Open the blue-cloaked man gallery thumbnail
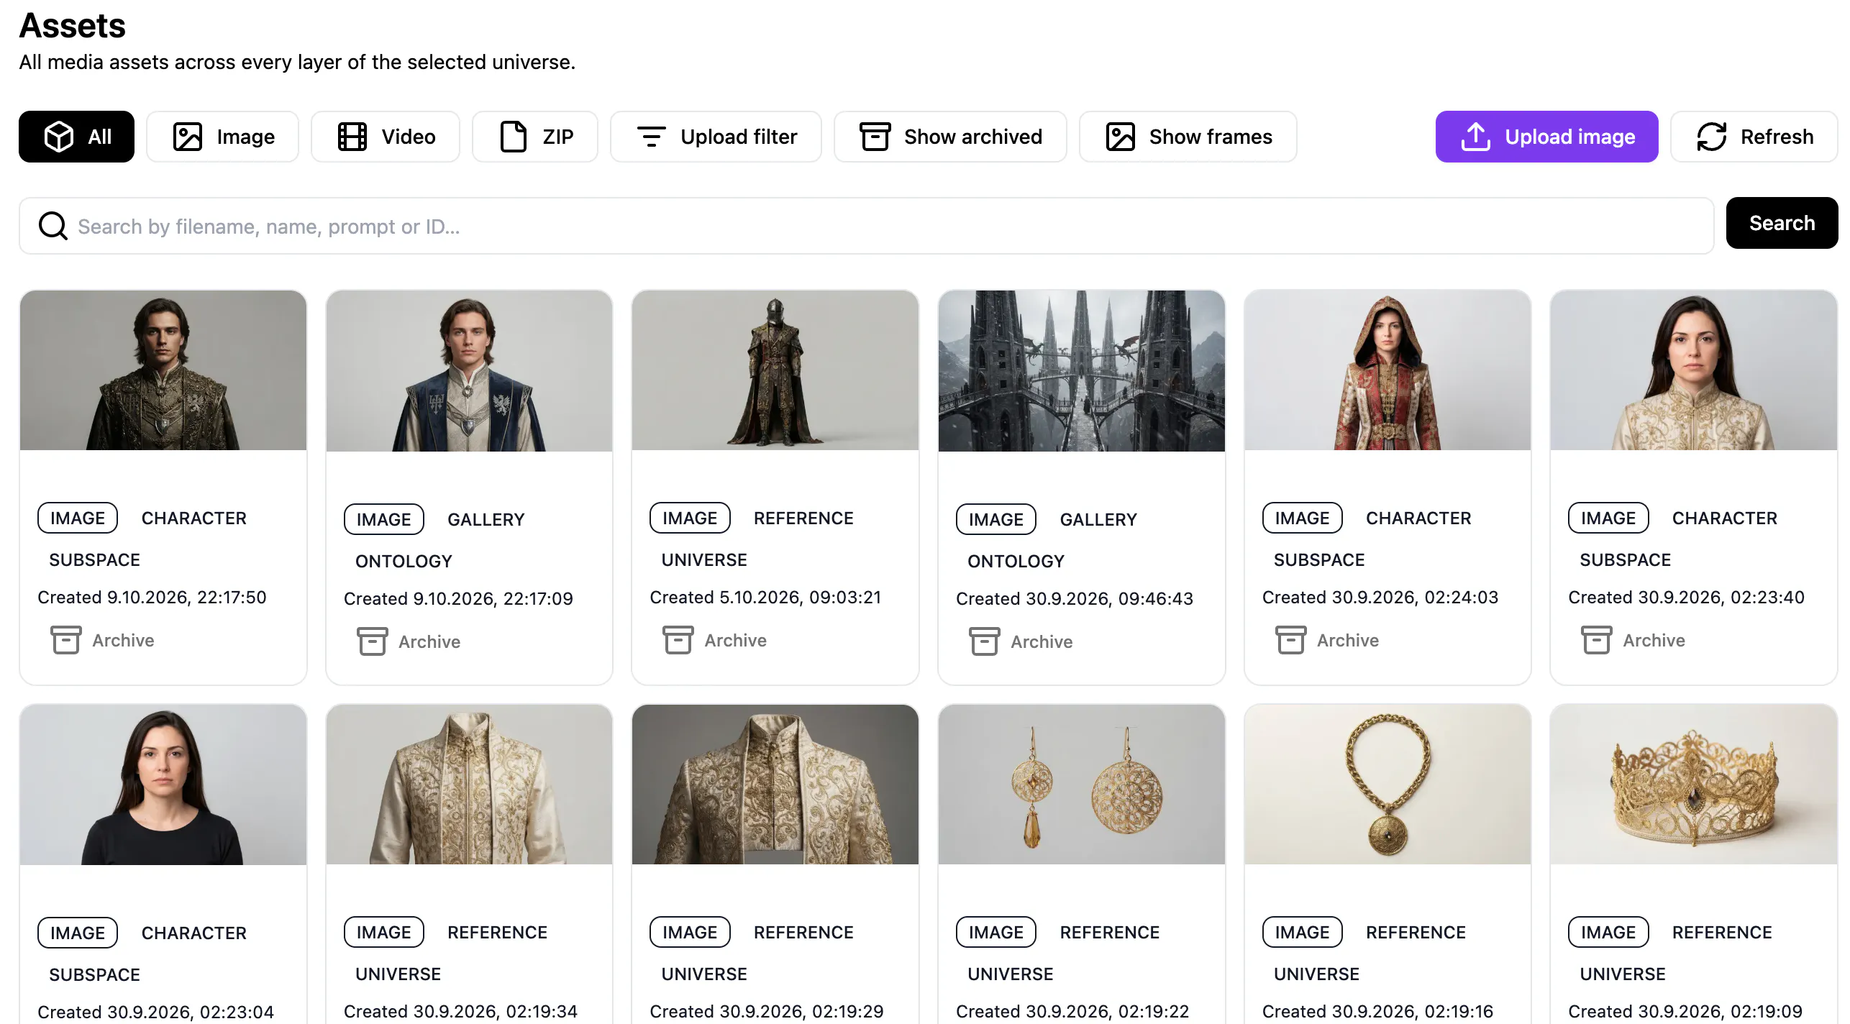The image size is (1850, 1024). pos(470,371)
